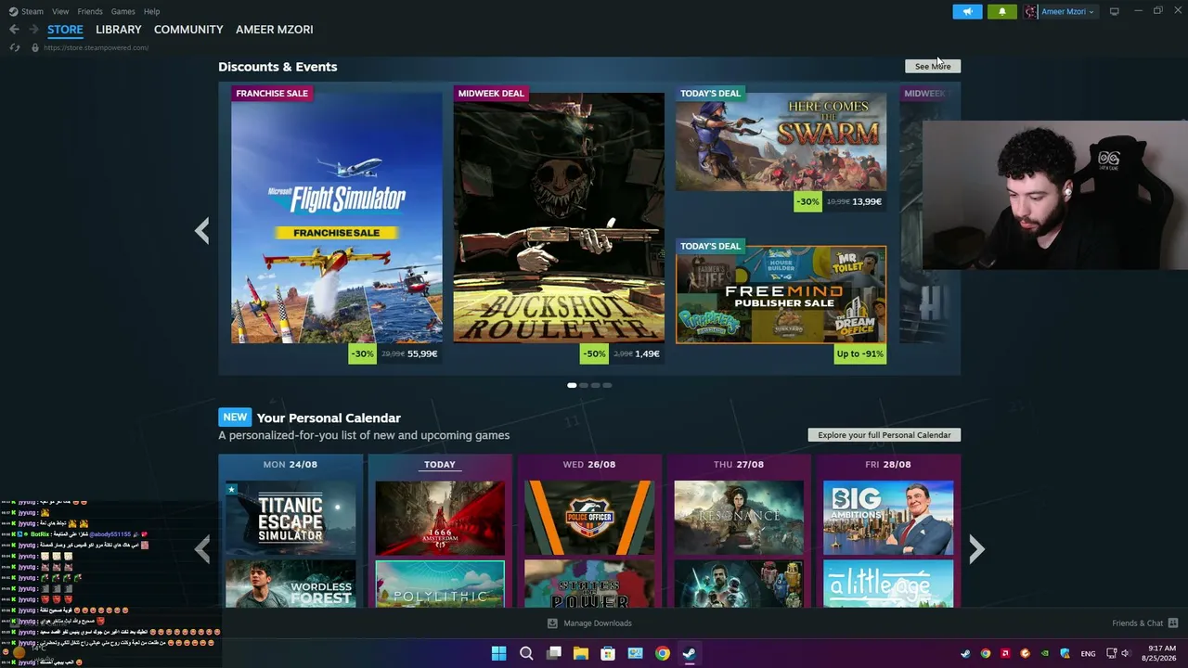
Task: Click the Task View taskbar icon
Action: pyautogui.click(x=554, y=653)
